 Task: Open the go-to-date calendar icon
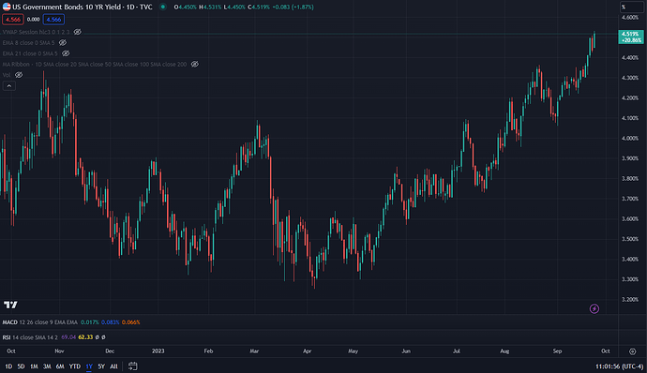(132, 366)
